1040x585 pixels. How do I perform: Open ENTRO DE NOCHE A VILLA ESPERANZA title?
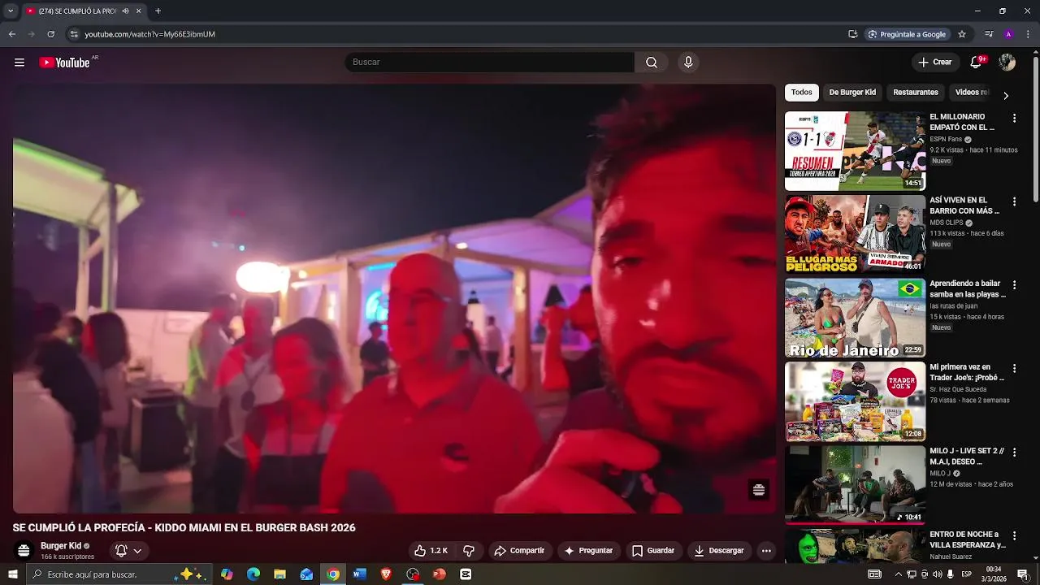click(x=968, y=539)
